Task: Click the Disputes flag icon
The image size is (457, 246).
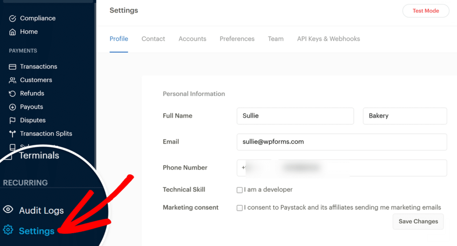Action: click(x=12, y=120)
